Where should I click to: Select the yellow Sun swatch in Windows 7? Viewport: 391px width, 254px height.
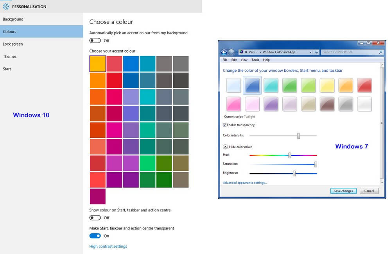tap(327, 85)
